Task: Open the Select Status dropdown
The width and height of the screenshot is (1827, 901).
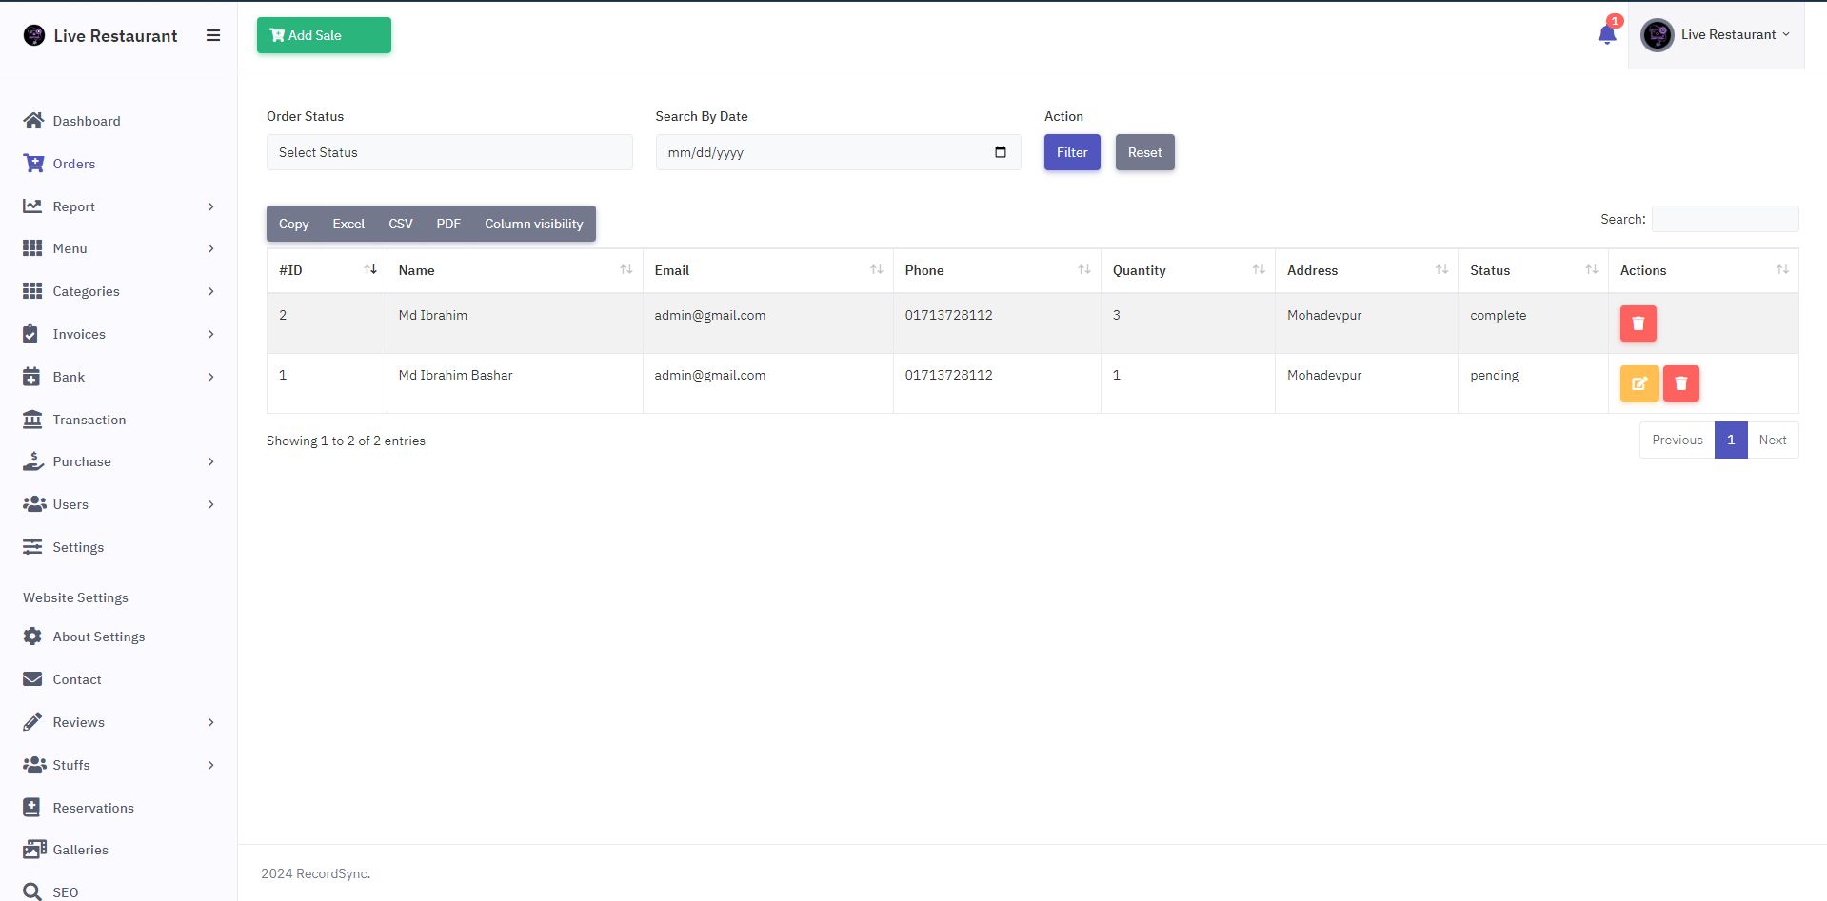Action: 449,152
